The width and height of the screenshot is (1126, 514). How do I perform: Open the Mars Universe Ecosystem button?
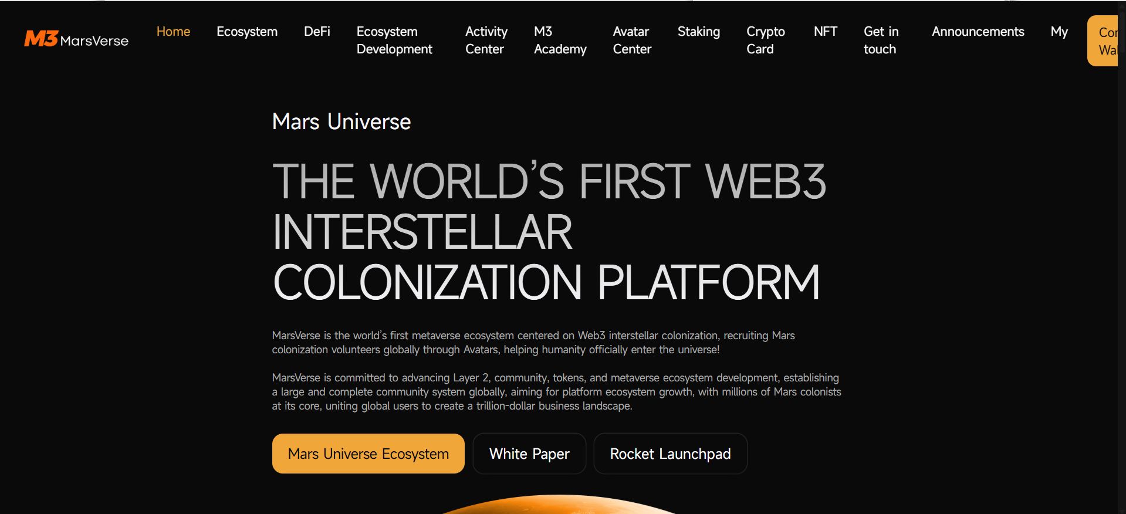[368, 454]
